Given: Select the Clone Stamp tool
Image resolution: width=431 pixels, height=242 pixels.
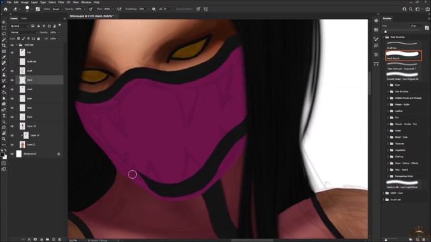Looking at the screenshot, I should [x=4, y=75].
